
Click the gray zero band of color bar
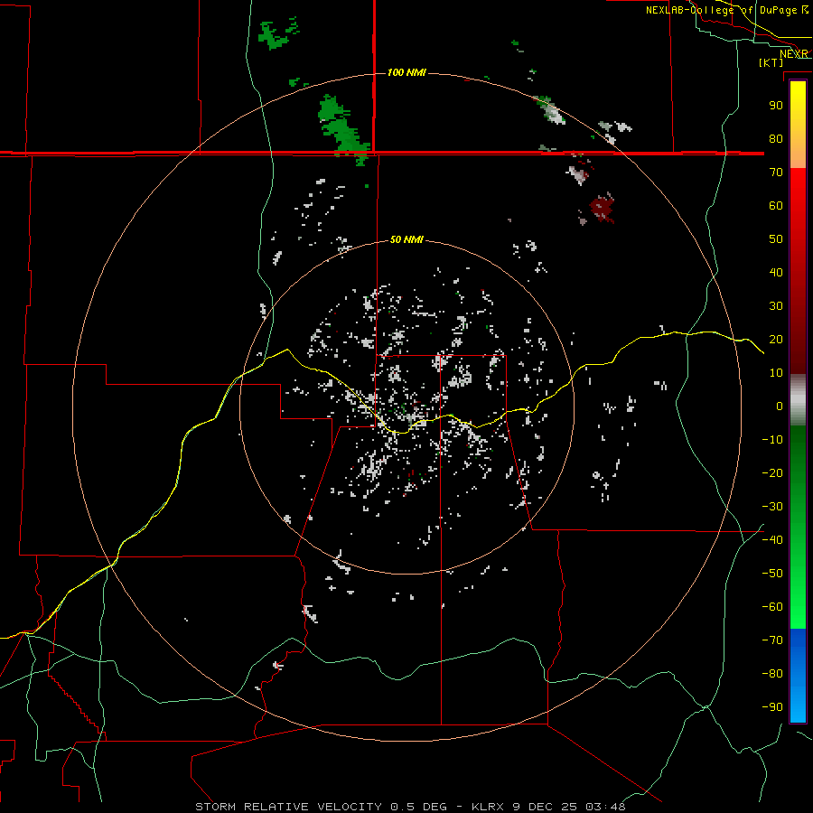(798, 402)
